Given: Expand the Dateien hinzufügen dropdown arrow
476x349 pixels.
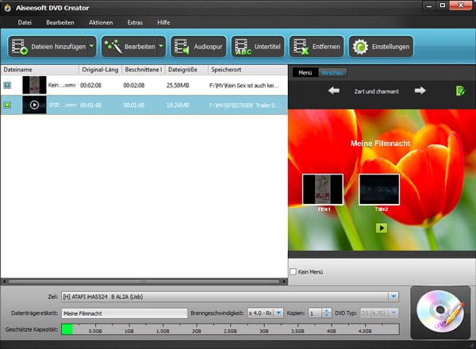Looking at the screenshot, I should coord(91,47).
